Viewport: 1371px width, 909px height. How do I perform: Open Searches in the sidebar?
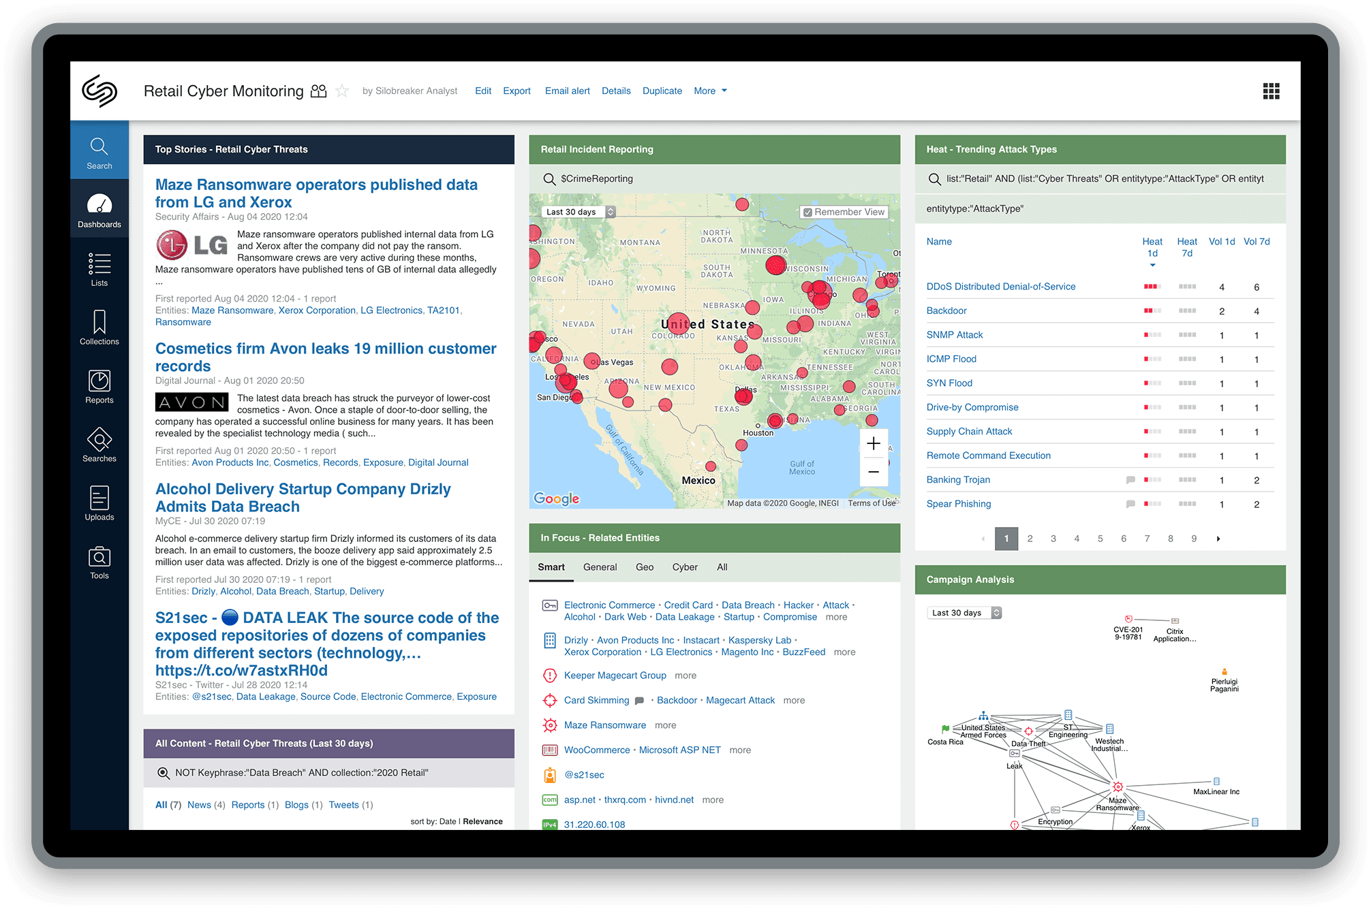click(99, 445)
